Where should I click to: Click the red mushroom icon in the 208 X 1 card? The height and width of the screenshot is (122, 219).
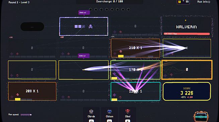pos(17,94)
